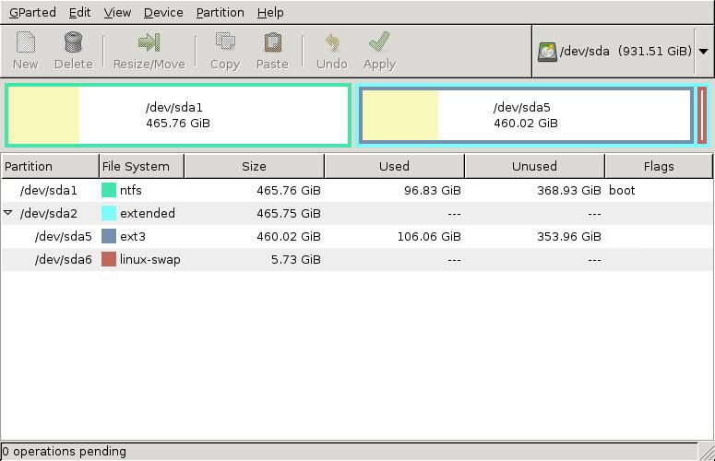The width and height of the screenshot is (715, 461).
Task: Click the red linux-swap color swatch
Action: pyautogui.click(x=109, y=259)
